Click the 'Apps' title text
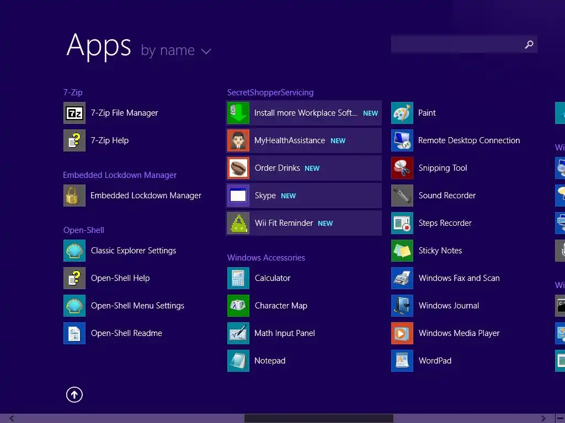 [99, 46]
